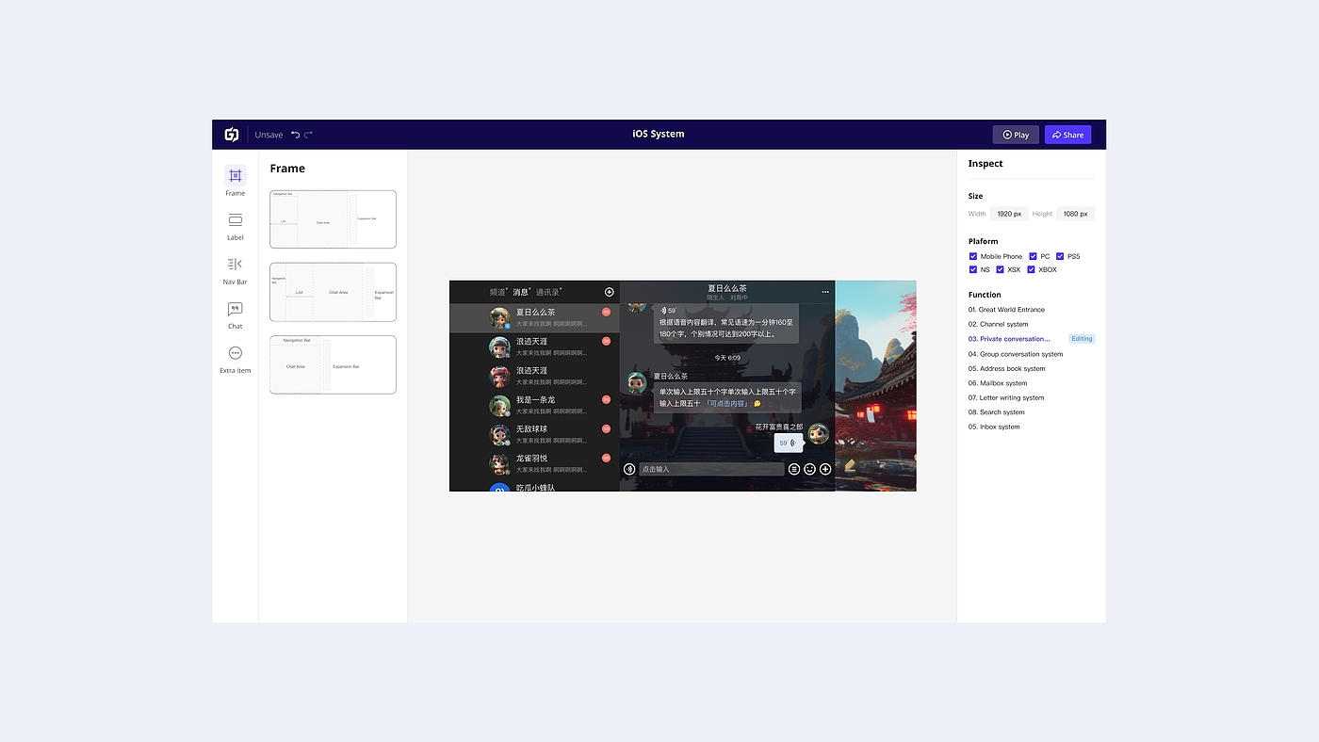
Task: Open 02. Channel system function
Action: pos(998,324)
